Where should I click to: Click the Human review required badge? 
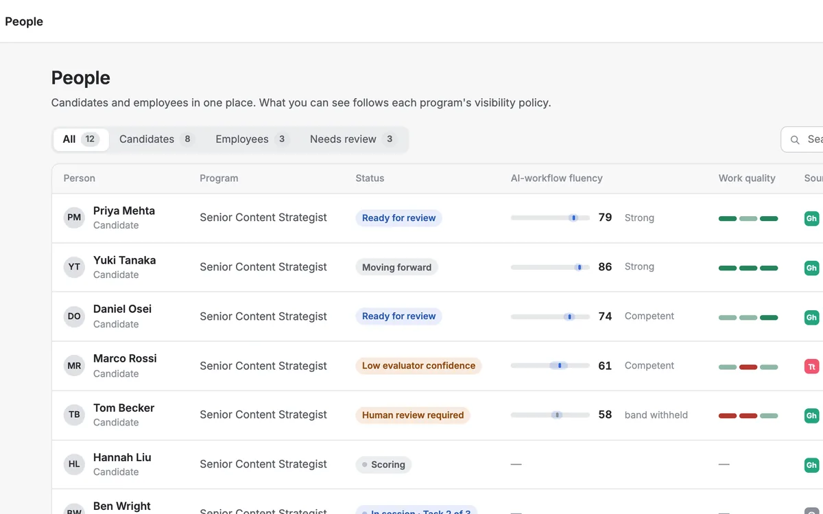click(x=412, y=415)
